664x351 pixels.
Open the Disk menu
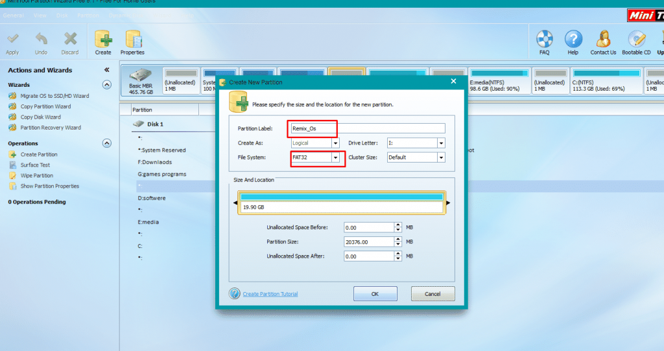click(62, 16)
